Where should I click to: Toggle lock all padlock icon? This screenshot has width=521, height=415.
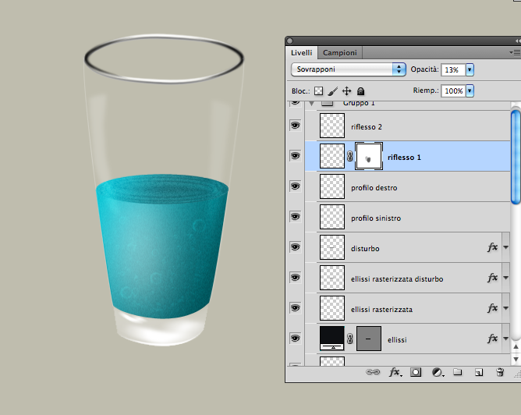(x=360, y=90)
